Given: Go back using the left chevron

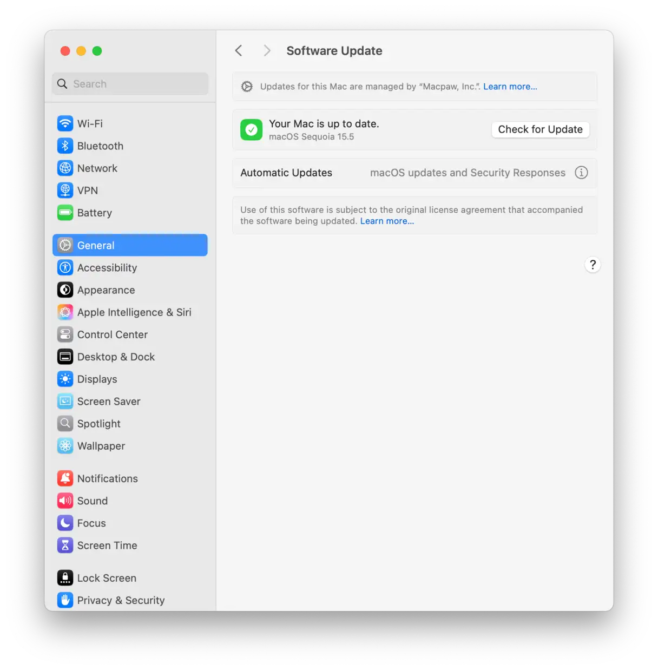Looking at the screenshot, I should (x=239, y=51).
